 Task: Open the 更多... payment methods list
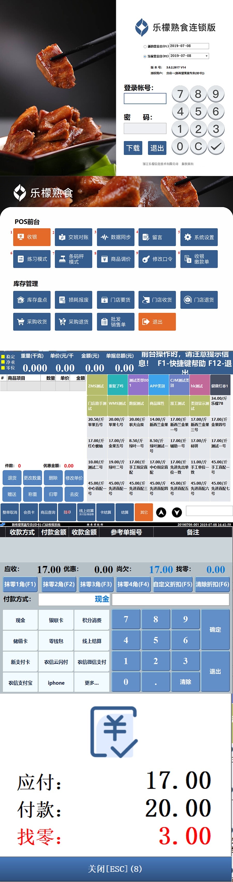(x=92, y=682)
